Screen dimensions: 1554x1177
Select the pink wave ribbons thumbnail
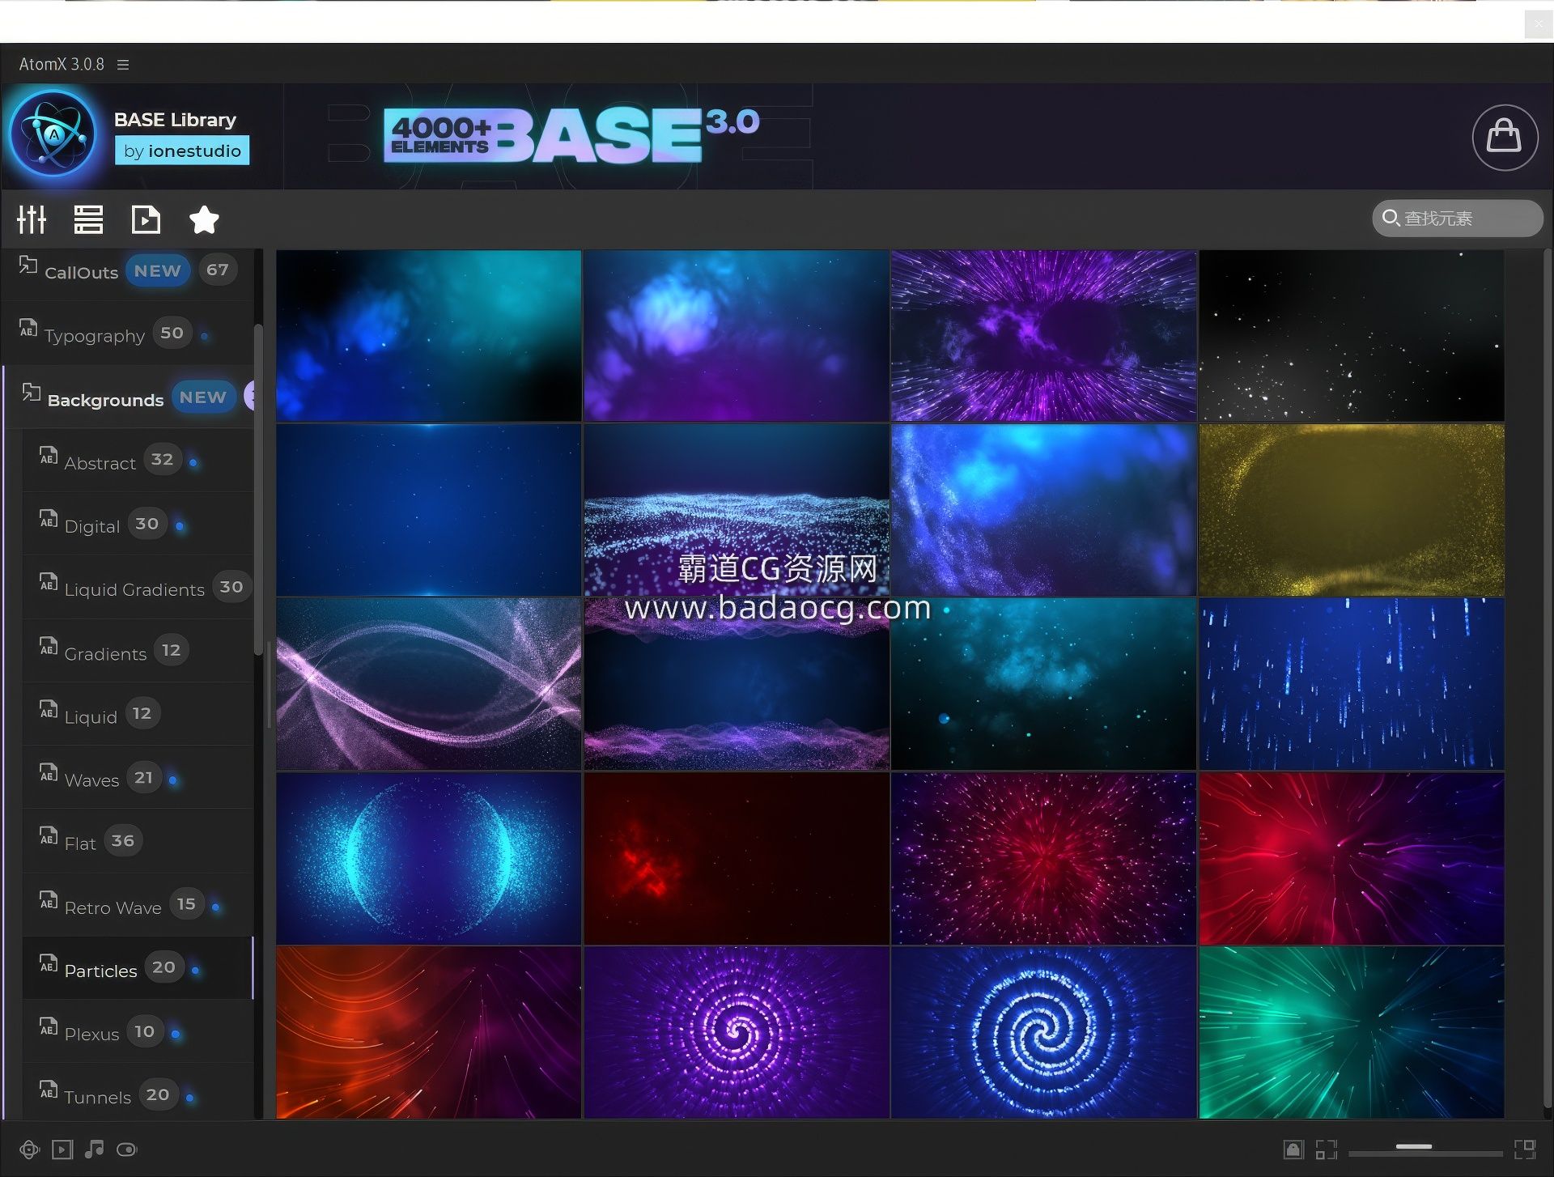click(x=429, y=684)
